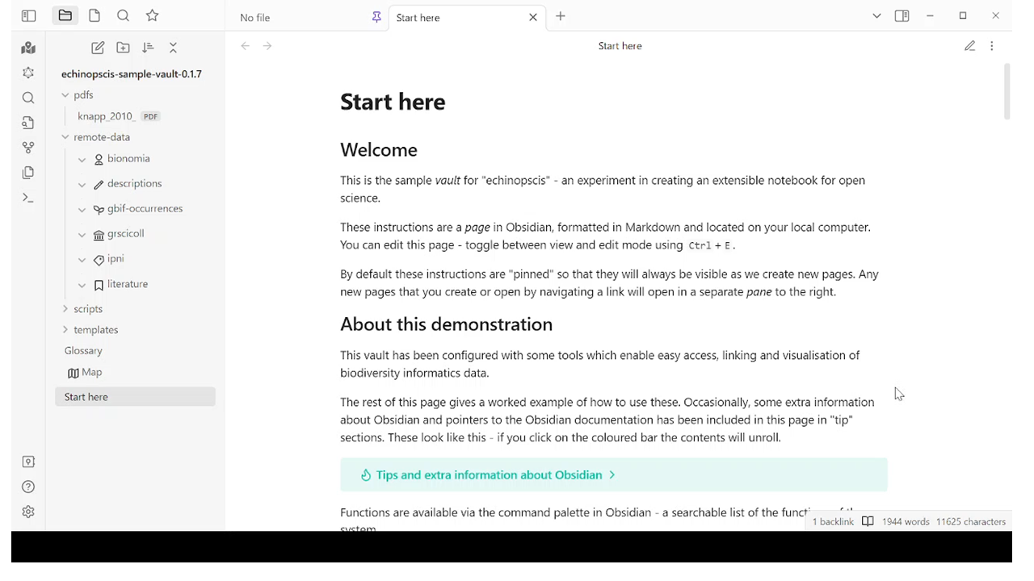Click the copy-pages ribbon icon
The height and width of the screenshot is (581, 1034).
(28, 173)
